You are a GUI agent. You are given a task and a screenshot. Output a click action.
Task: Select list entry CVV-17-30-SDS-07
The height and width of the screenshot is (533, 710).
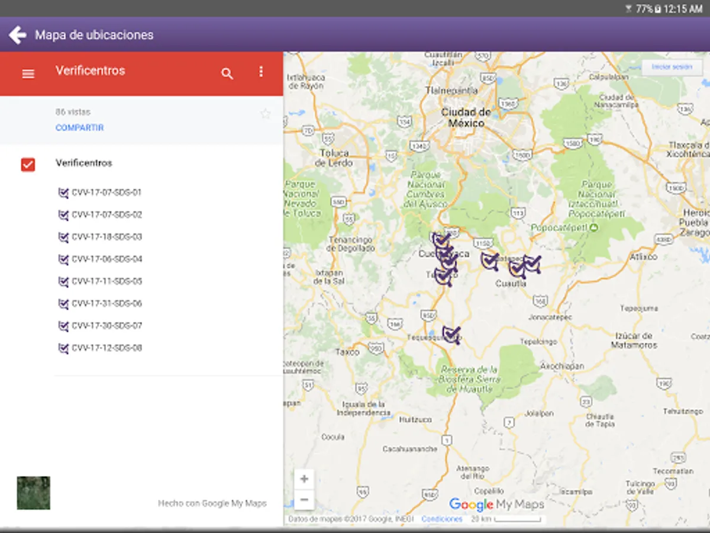tap(106, 326)
